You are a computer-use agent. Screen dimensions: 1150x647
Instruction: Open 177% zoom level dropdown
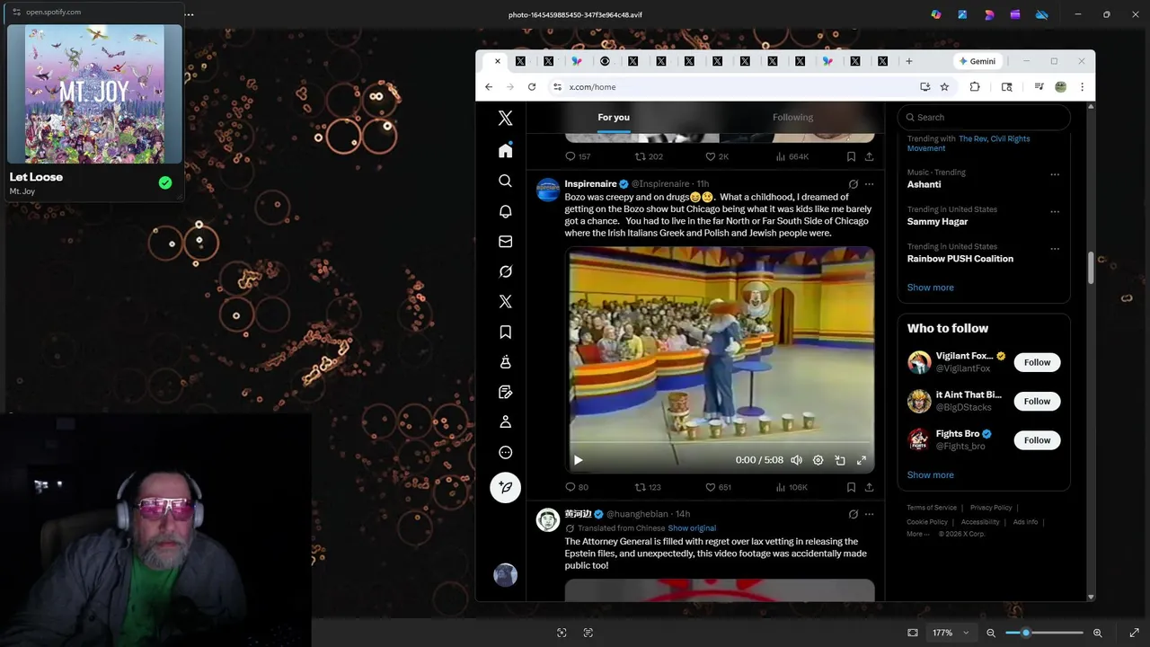tap(951, 633)
